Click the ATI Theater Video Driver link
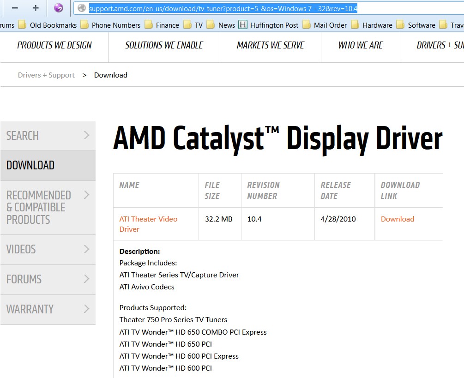The height and width of the screenshot is (378, 464). pyautogui.click(x=148, y=224)
